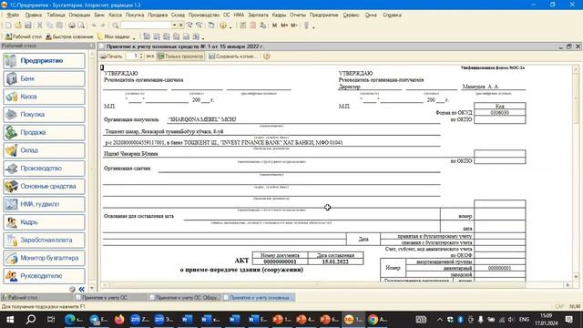Click the Find previous icon

pyautogui.click(x=199, y=26)
